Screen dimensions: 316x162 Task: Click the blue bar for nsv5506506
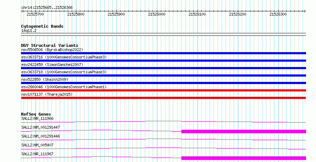point(163,53)
